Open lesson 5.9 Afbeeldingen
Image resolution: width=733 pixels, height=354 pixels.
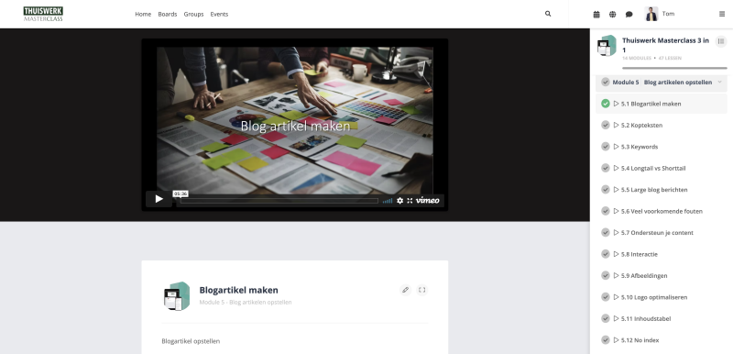[644, 276]
